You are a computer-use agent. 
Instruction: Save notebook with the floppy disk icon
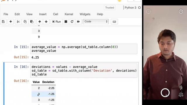click(x=3, y=22)
